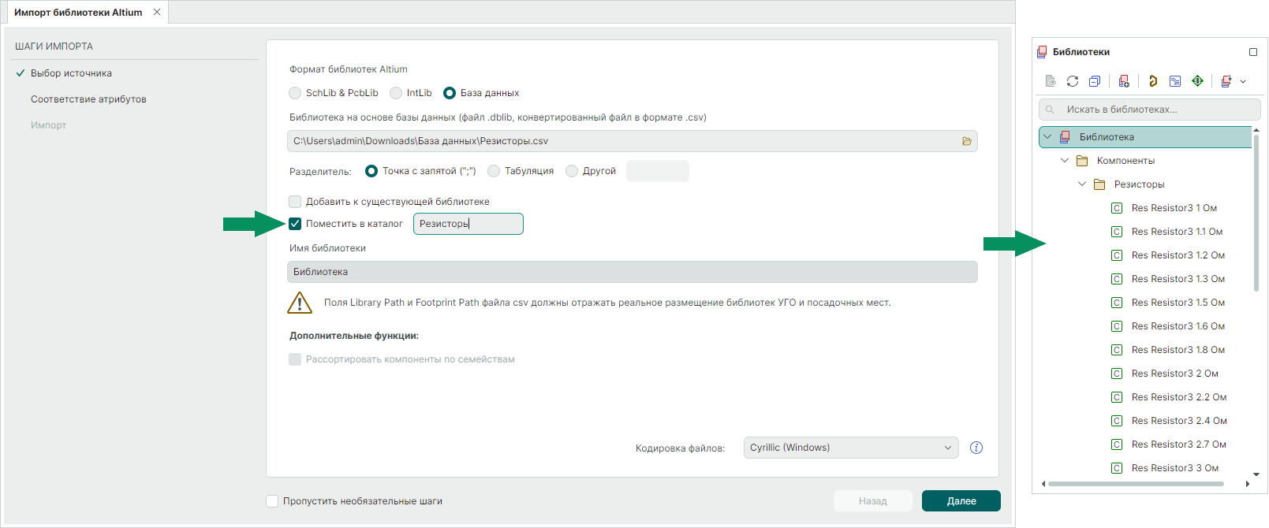Image resolution: width=1269 pixels, height=528 pixels.
Task: Click the Далее button
Action: [x=961, y=501]
